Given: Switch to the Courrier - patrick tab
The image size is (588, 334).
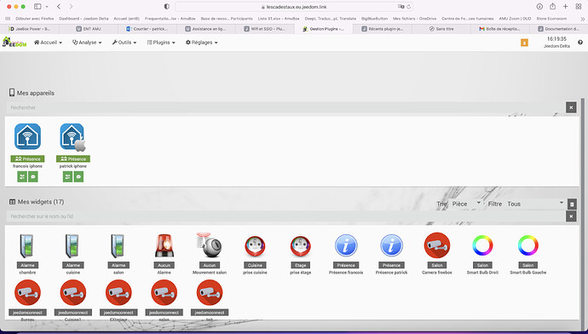Looking at the screenshot, I should point(147,29).
